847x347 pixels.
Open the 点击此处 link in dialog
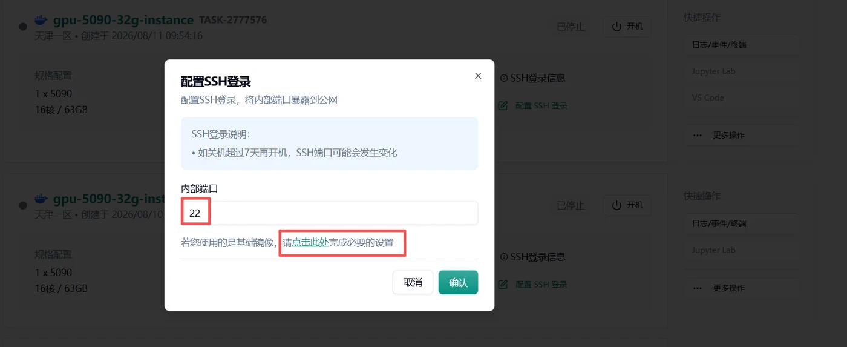[x=310, y=243]
